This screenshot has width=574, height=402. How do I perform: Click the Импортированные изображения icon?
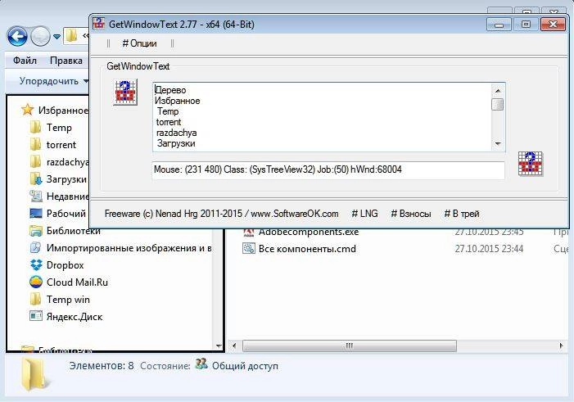click(x=35, y=248)
